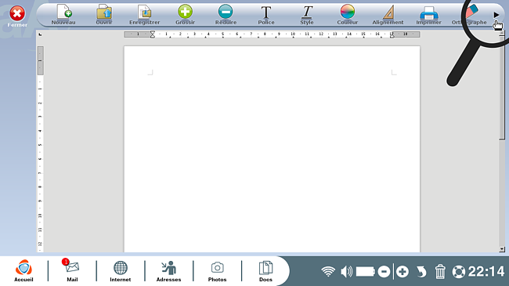Shrink text with the Réduire button
The height and width of the screenshot is (286, 509).
226,15
